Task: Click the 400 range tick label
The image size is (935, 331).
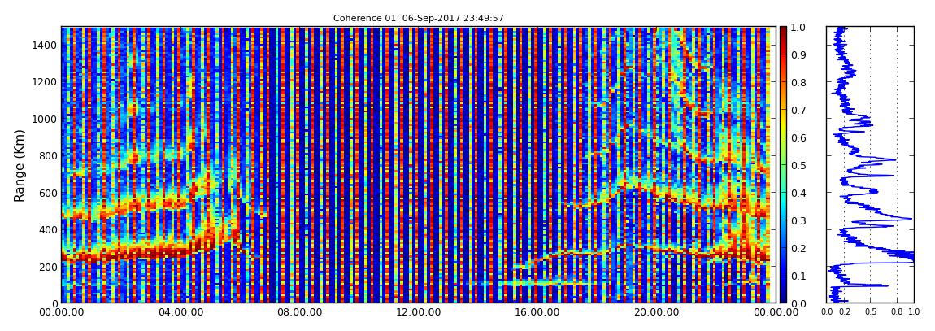Action: 48,229
